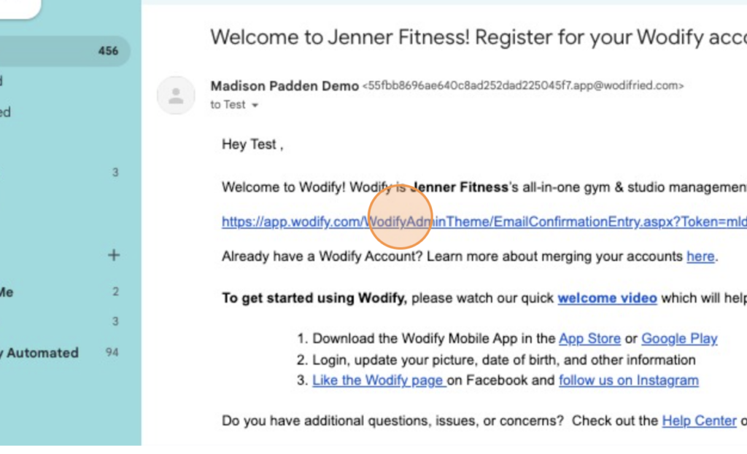Open the App Store link
Viewport: 747px width, 454px height.
click(589, 338)
